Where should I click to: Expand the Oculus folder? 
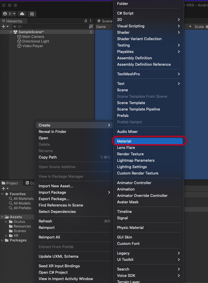(x=6, y=222)
